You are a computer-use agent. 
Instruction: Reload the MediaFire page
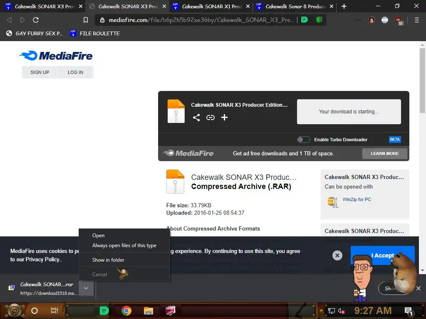pos(36,20)
